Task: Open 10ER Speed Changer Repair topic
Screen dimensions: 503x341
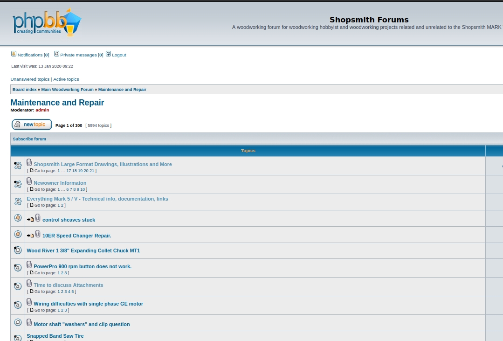Action: (x=76, y=236)
